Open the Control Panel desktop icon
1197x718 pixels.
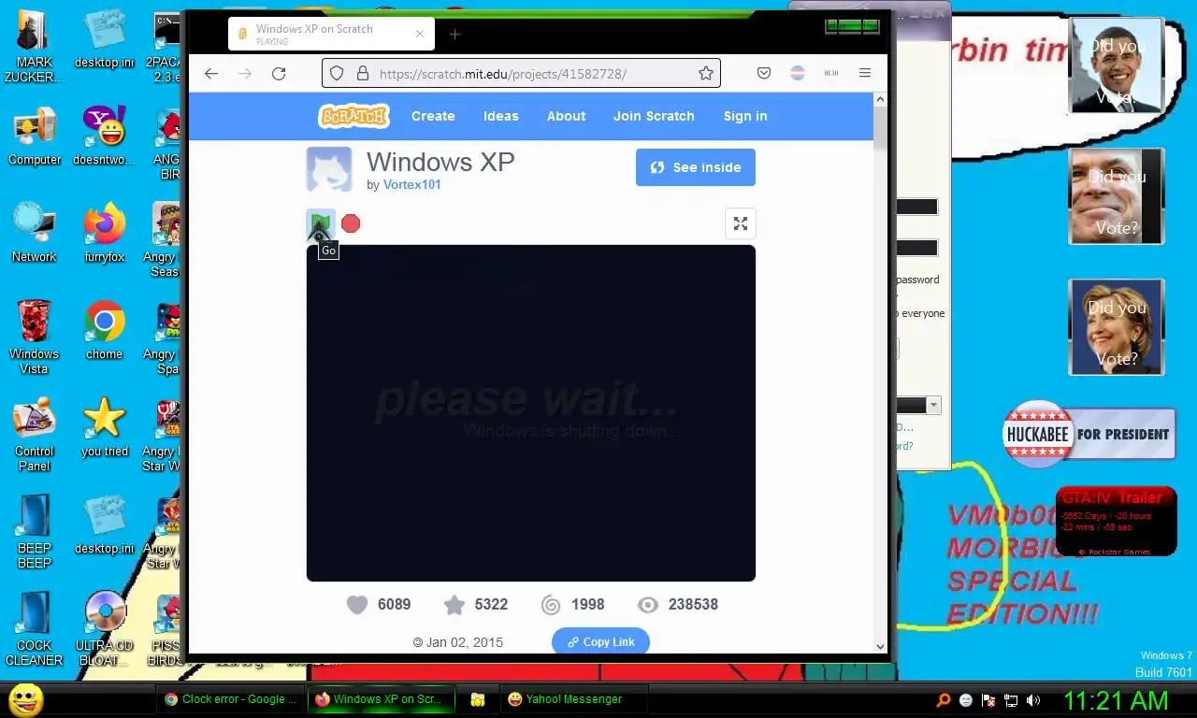coord(35,435)
